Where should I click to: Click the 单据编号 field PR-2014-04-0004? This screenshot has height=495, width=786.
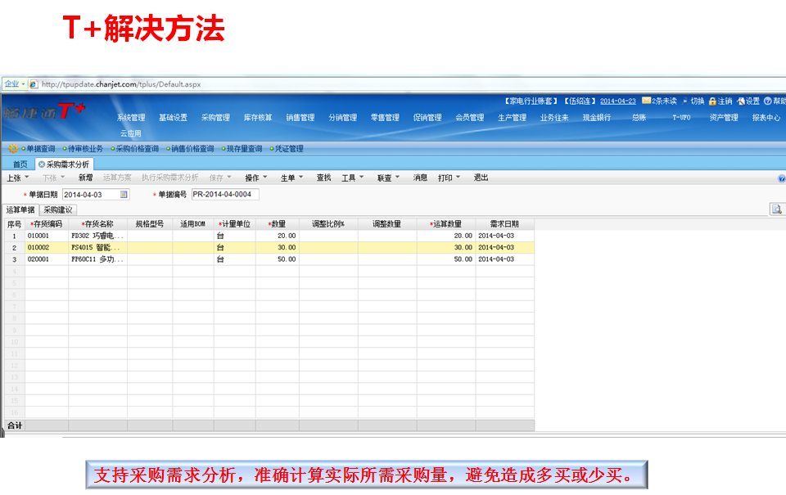click(225, 195)
